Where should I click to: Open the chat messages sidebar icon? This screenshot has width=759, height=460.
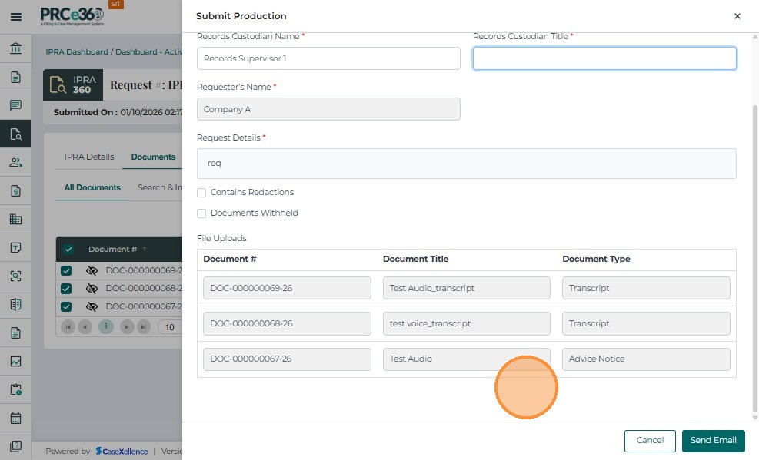point(15,105)
